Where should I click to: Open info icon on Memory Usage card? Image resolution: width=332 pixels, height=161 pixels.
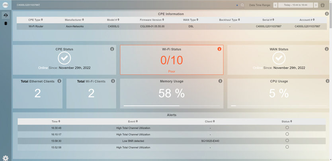[220, 81]
